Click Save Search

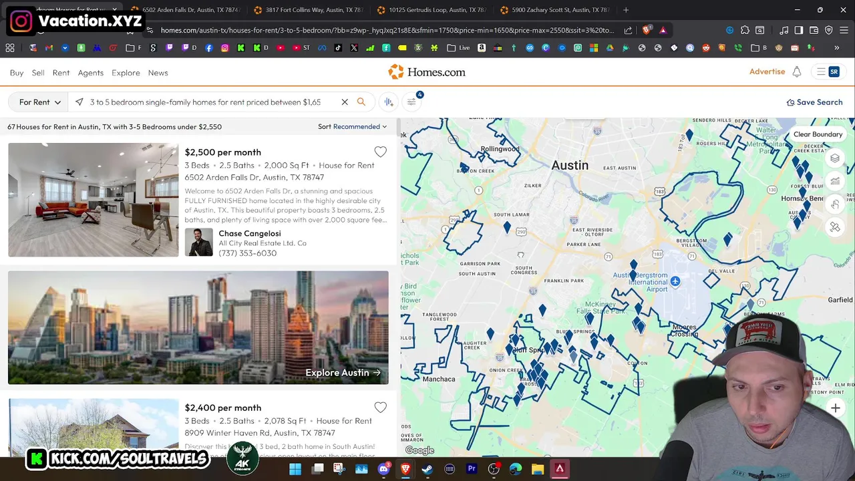[x=814, y=102]
